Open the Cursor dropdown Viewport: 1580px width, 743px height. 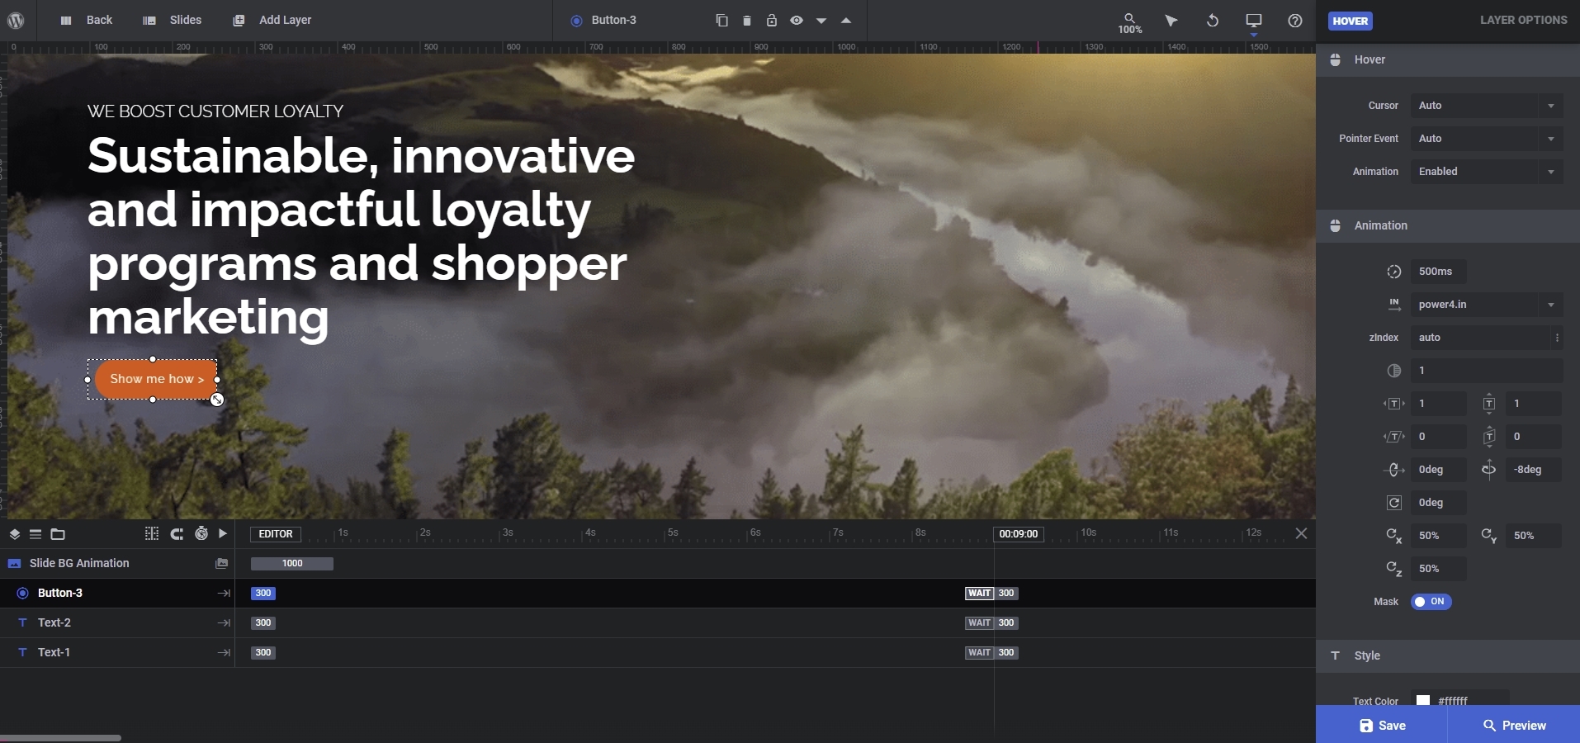point(1487,106)
